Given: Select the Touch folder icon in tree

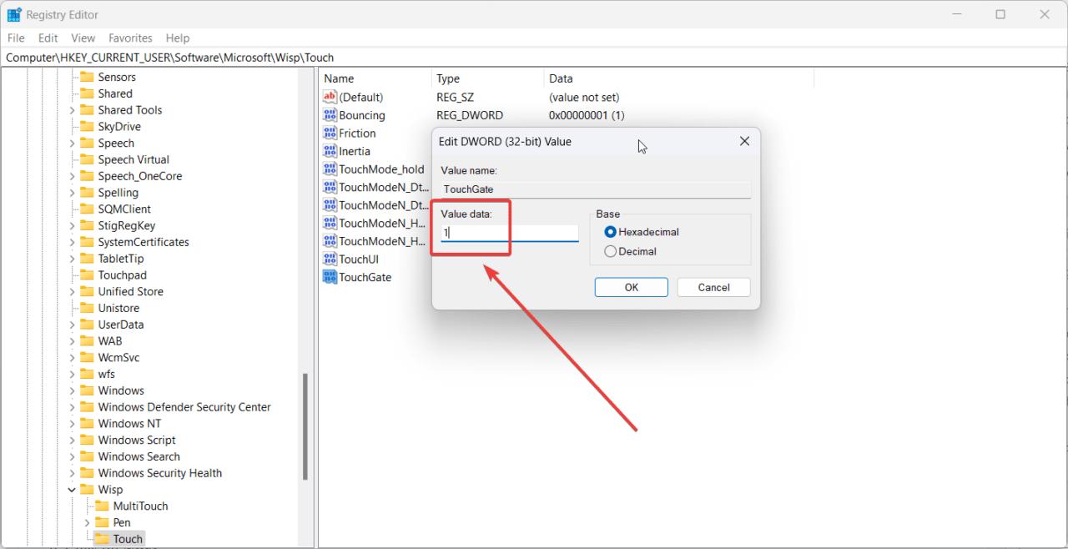Looking at the screenshot, I should point(102,539).
